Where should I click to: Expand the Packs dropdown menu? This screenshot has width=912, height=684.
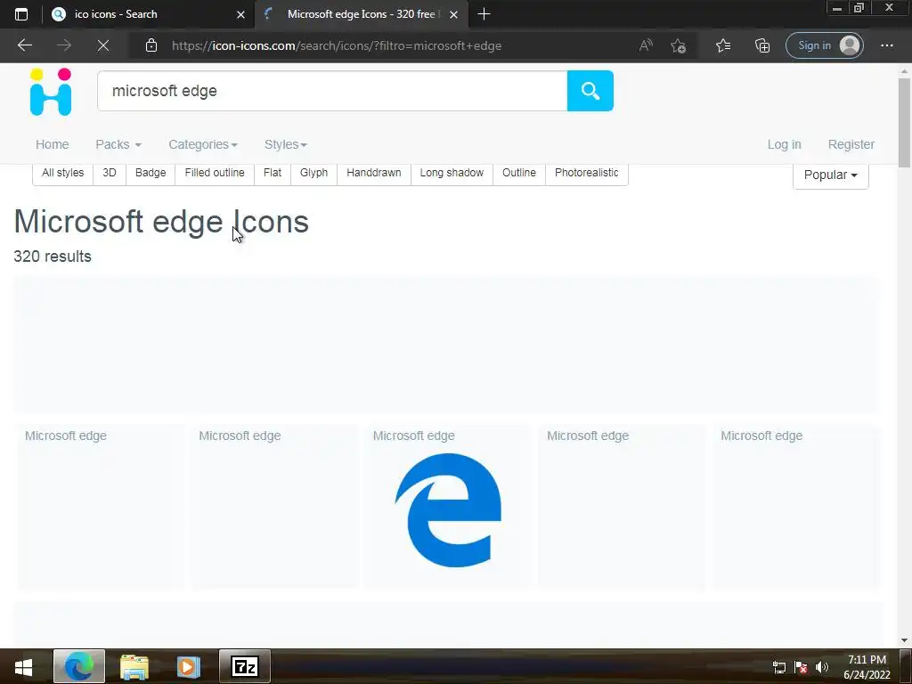point(118,144)
